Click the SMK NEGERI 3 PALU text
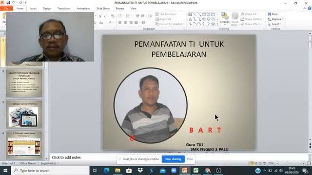Viewport: 312px width, 175px height. click(209, 149)
